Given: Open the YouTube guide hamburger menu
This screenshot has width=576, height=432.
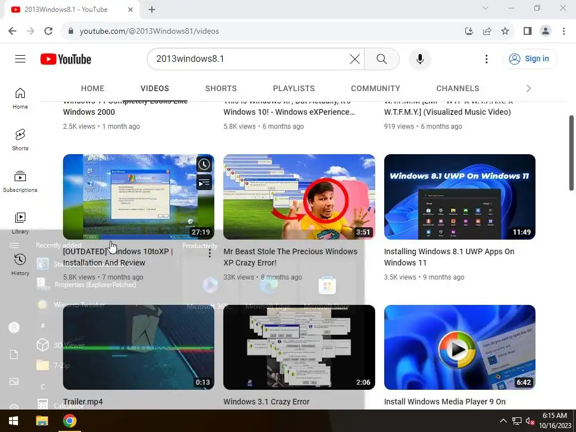Looking at the screenshot, I should tap(20, 58).
